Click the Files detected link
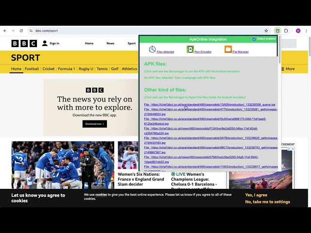The height and width of the screenshot is (233, 311). [x=165, y=52]
